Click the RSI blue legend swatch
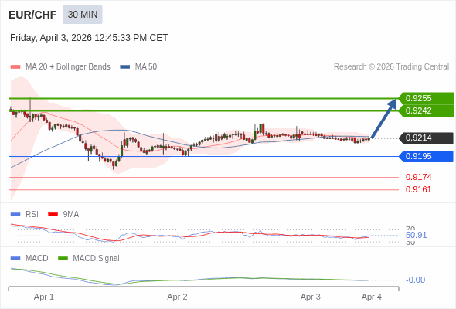The image size is (456, 309). [x=15, y=215]
